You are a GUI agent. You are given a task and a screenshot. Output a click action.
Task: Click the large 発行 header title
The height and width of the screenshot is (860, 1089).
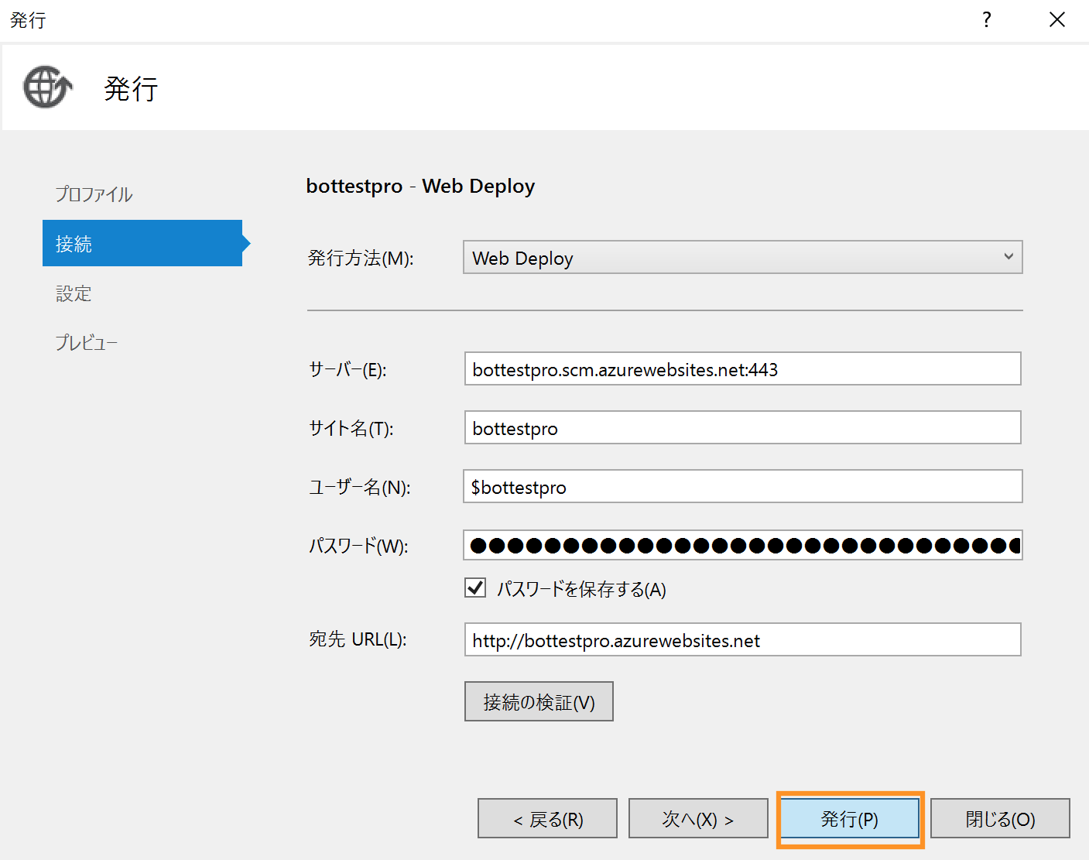point(131,88)
